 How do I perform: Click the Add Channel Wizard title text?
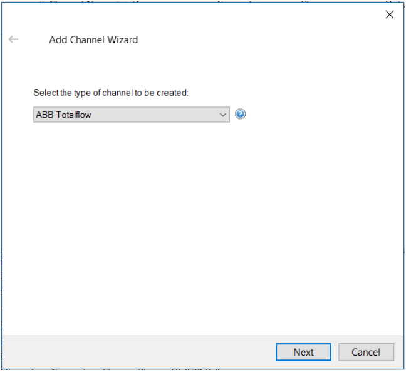(x=93, y=39)
